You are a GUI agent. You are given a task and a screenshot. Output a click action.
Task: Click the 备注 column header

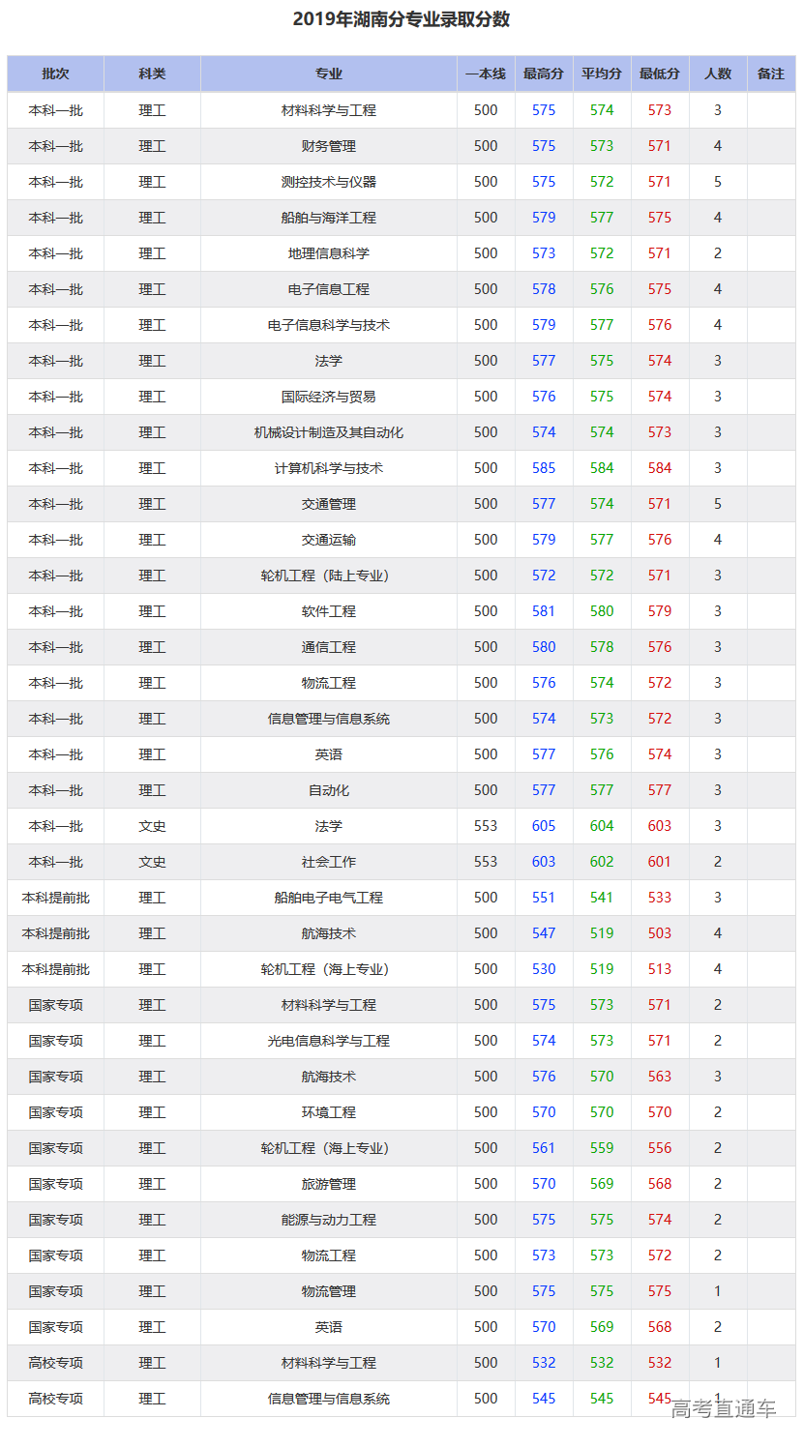click(770, 74)
